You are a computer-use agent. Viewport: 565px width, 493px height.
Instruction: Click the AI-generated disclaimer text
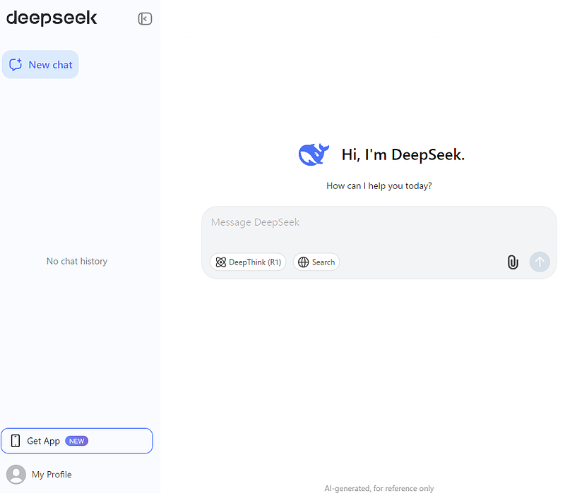[379, 487]
